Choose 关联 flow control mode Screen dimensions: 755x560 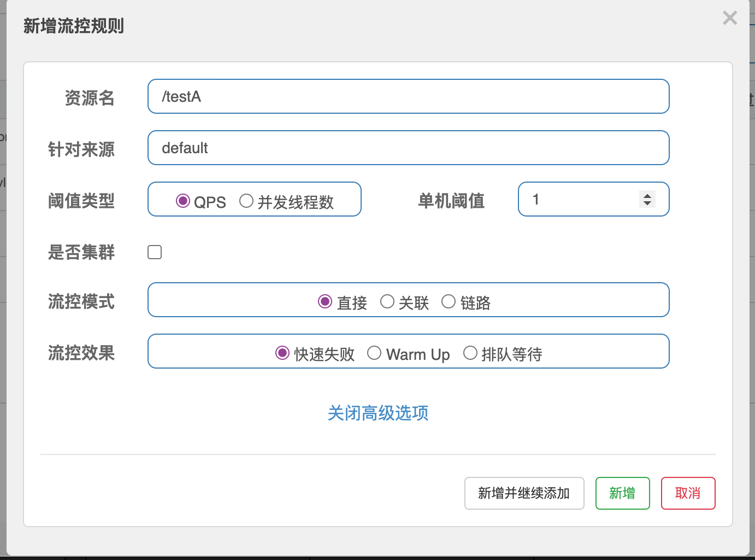pyautogui.click(x=387, y=301)
